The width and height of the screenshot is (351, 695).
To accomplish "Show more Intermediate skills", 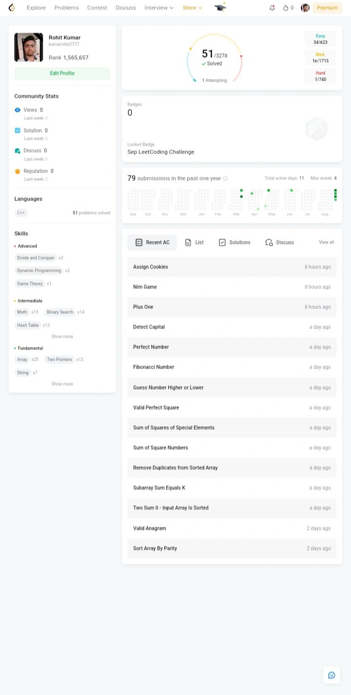I will [62, 337].
